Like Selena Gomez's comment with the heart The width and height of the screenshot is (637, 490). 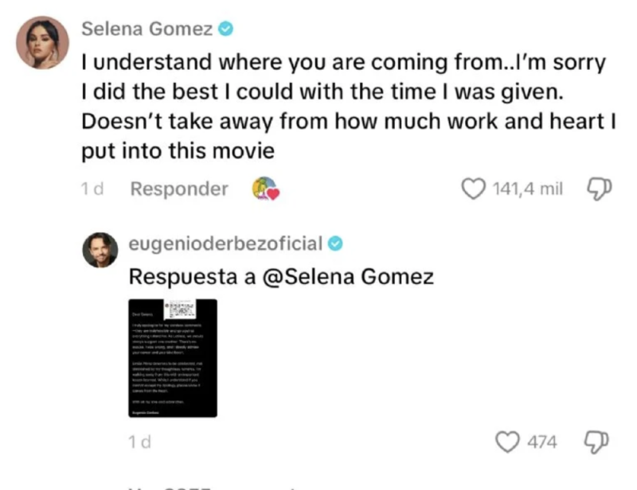coord(474,189)
